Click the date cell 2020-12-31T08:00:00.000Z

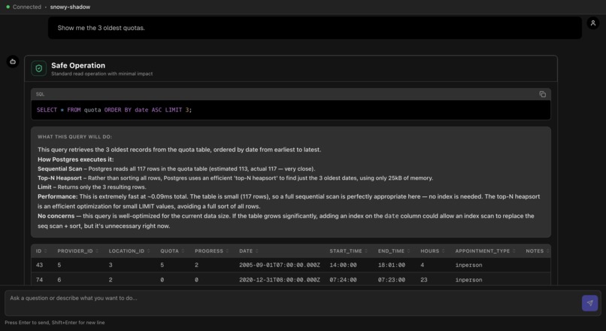click(280, 280)
